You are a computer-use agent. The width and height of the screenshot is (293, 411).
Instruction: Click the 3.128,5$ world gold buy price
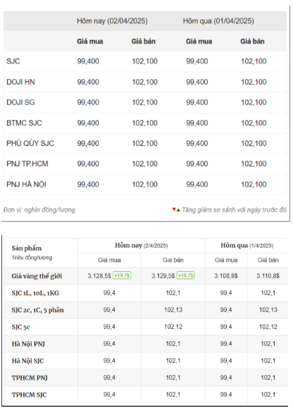point(99,275)
